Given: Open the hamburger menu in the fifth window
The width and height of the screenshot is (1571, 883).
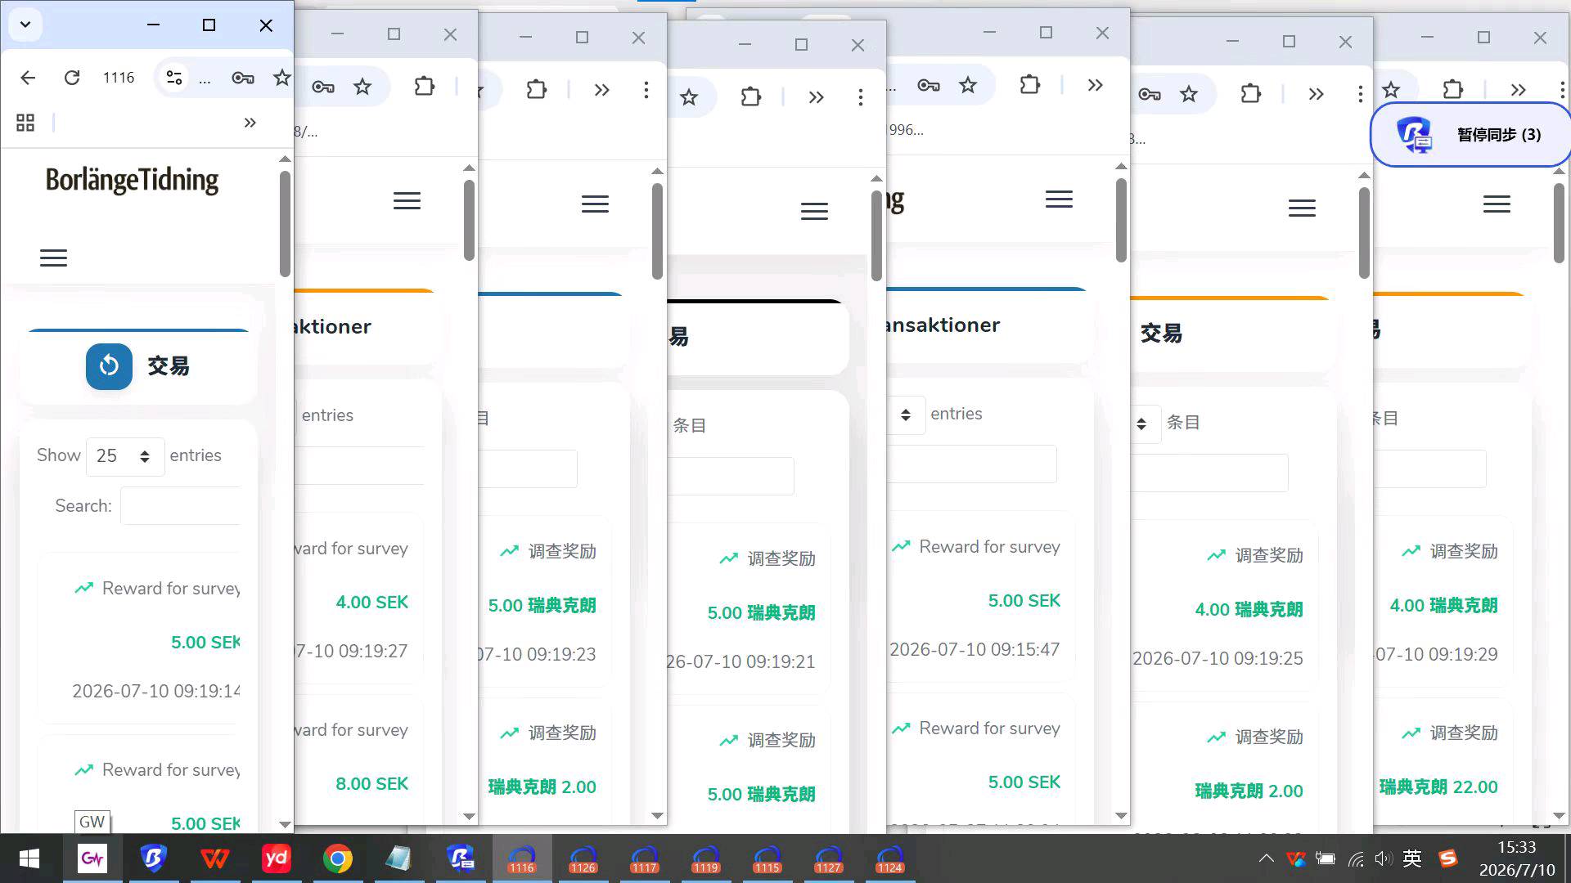Looking at the screenshot, I should [x=1059, y=199].
